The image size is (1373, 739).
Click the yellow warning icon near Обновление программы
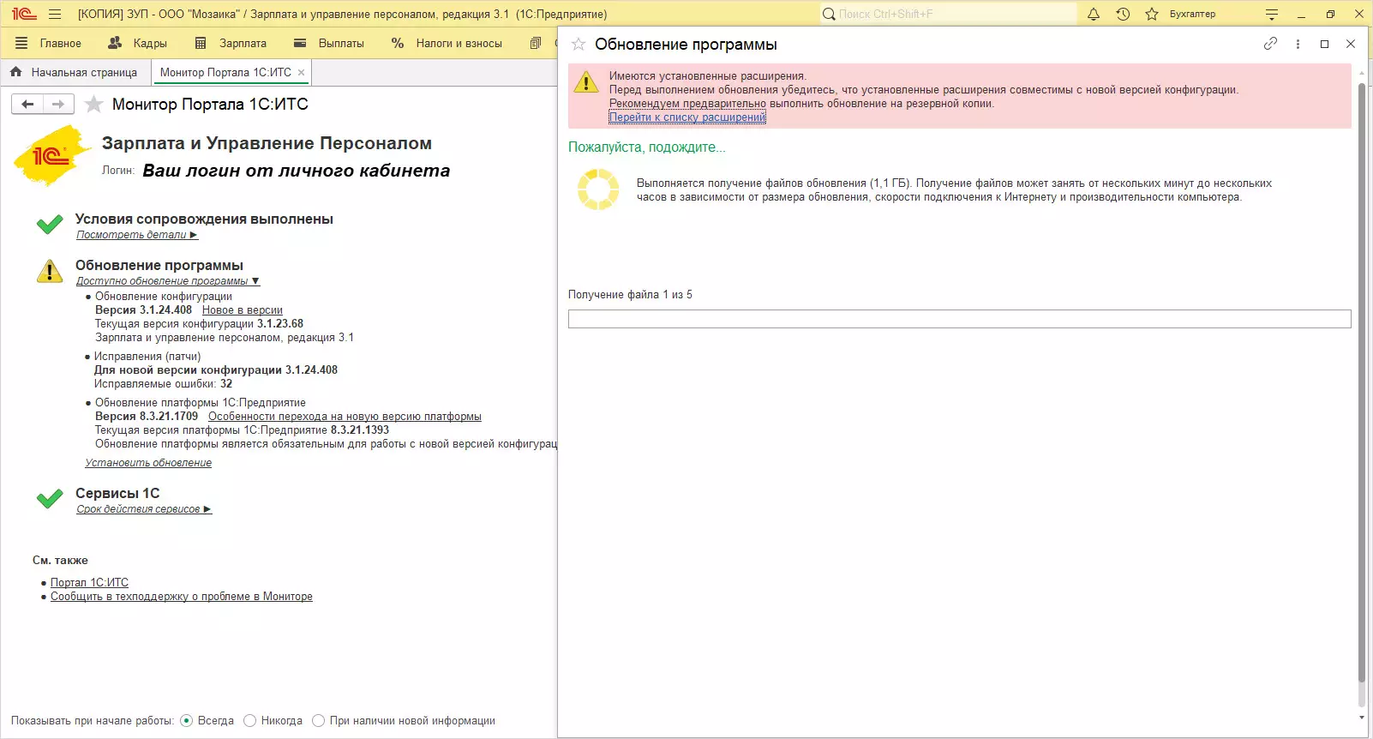tap(50, 271)
